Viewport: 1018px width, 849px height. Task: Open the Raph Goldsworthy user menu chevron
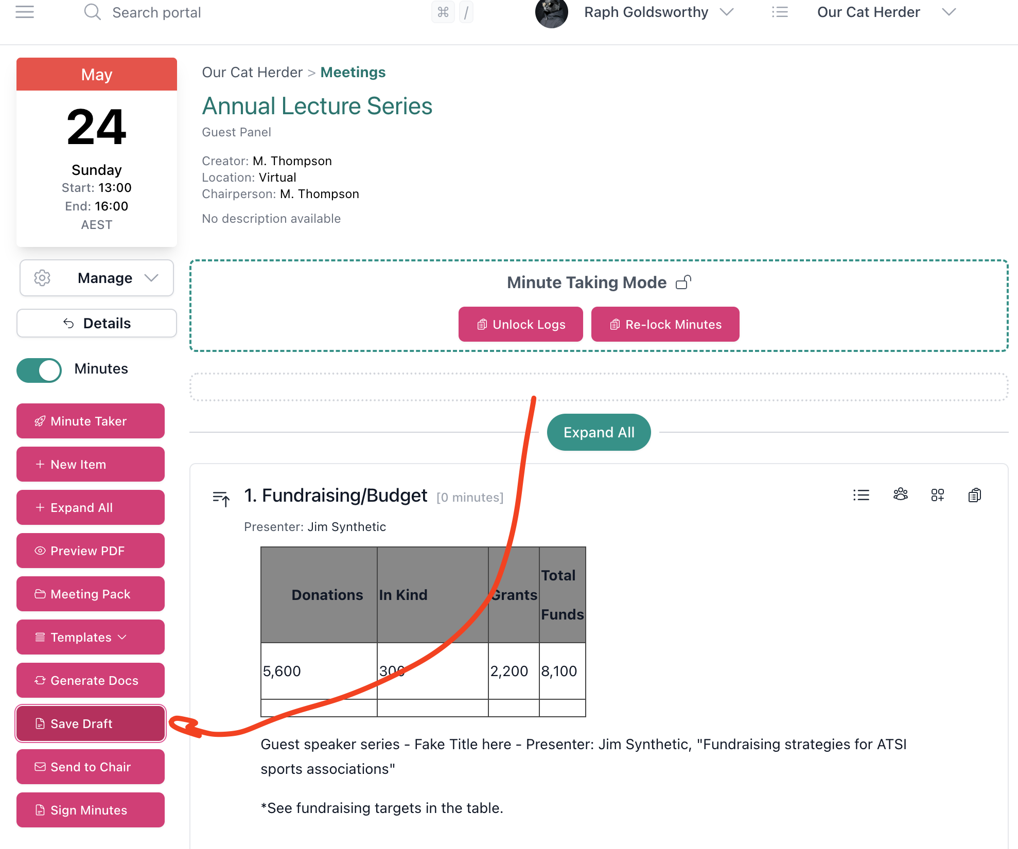pyautogui.click(x=727, y=12)
